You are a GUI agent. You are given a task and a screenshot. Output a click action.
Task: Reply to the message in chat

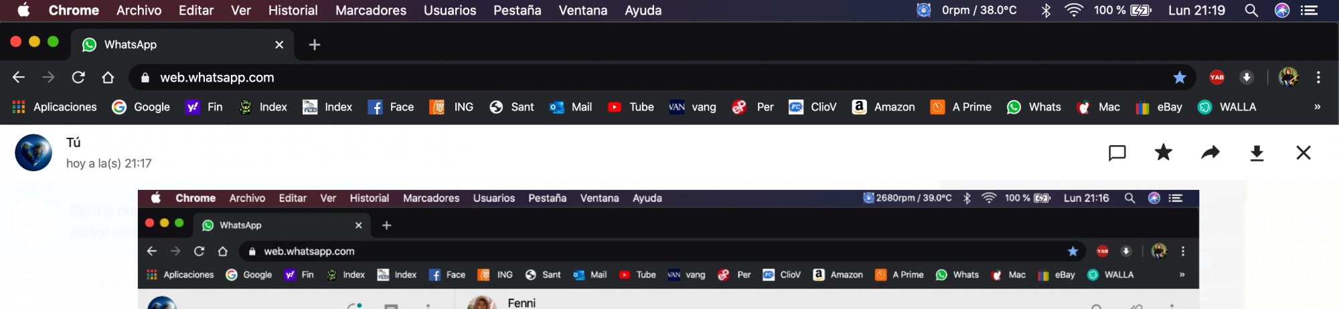[1117, 152]
